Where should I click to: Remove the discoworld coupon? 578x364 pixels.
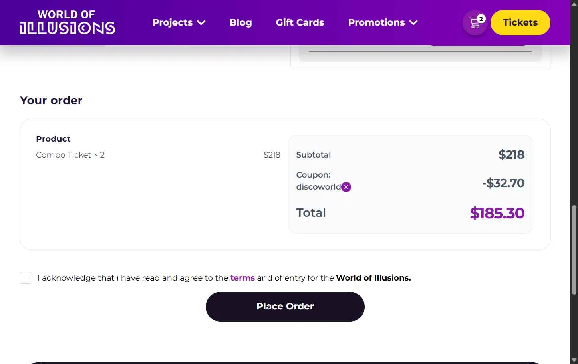(x=346, y=187)
